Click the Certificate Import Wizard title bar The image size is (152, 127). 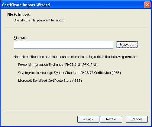(x=70, y=5)
